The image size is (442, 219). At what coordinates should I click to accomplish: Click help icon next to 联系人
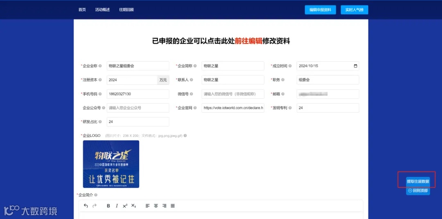point(192,80)
